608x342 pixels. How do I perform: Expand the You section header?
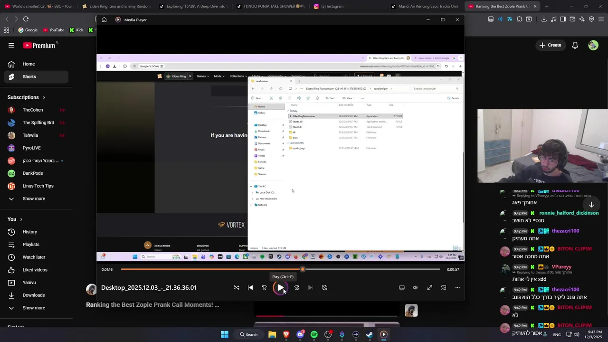15,219
